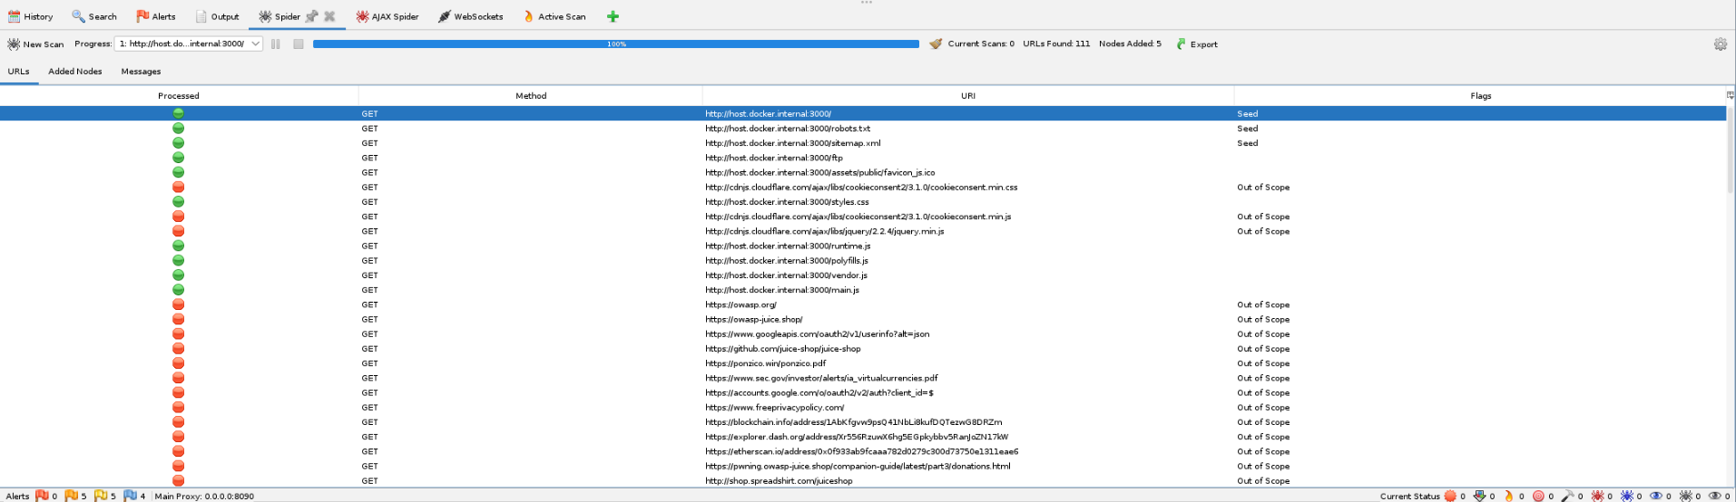Open Spider options via gear icon
Image resolution: width=1736 pixels, height=502 pixels.
click(1720, 43)
